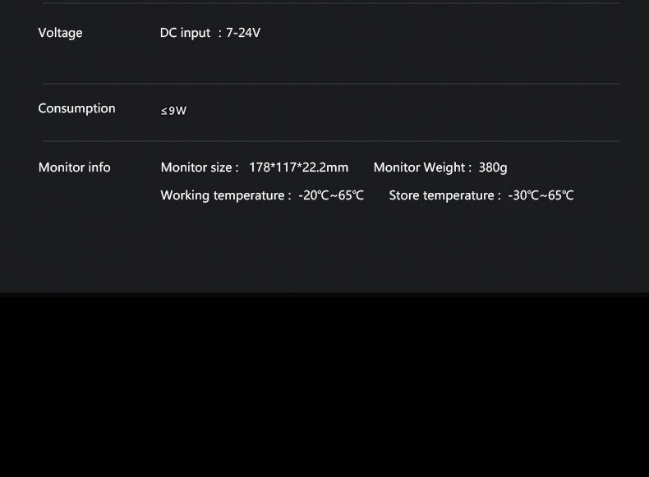Click the Consumption label
Image resolution: width=649 pixels, height=477 pixels.
[x=76, y=108]
